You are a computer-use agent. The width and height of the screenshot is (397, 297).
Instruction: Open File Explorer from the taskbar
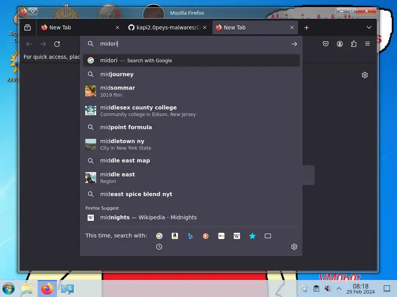[x=27, y=288]
